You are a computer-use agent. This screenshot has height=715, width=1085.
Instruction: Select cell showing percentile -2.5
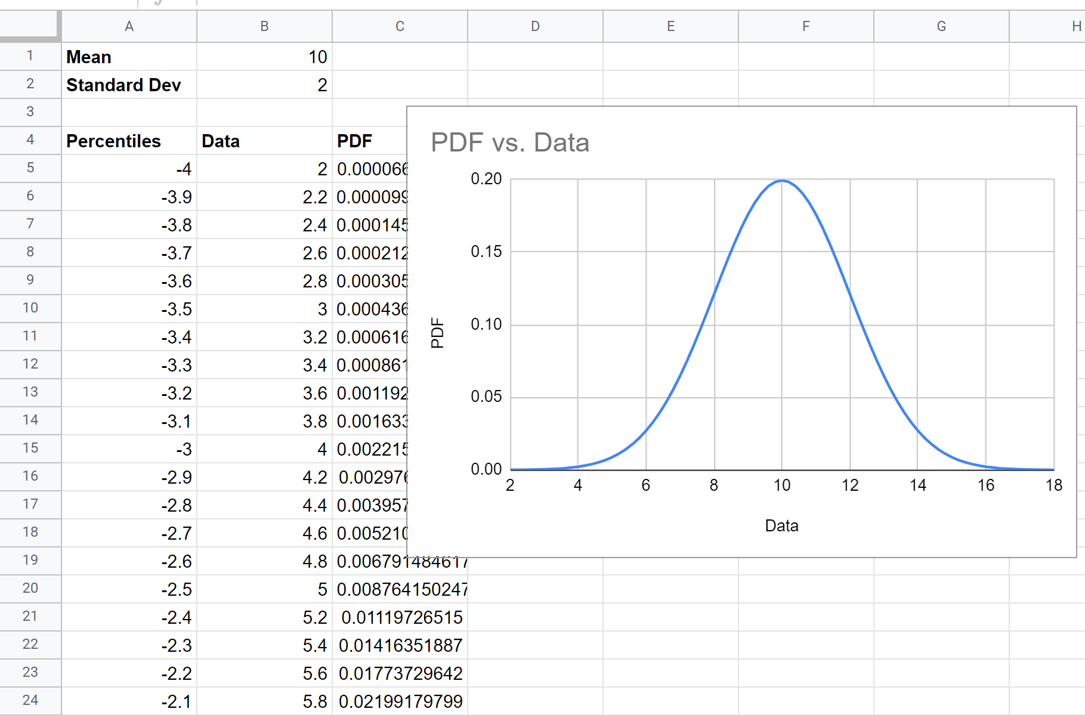(x=129, y=589)
